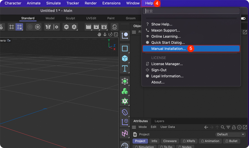Select the rectangle spline tool
Viewport: 249px width, 148px height.
point(125,49)
